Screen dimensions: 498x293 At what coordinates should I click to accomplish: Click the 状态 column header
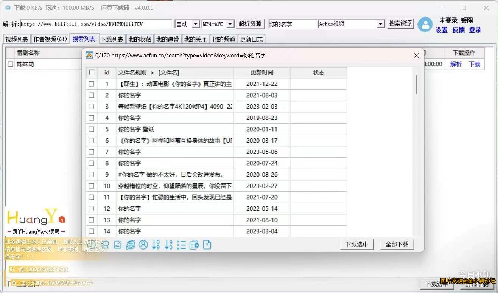[x=319, y=73]
